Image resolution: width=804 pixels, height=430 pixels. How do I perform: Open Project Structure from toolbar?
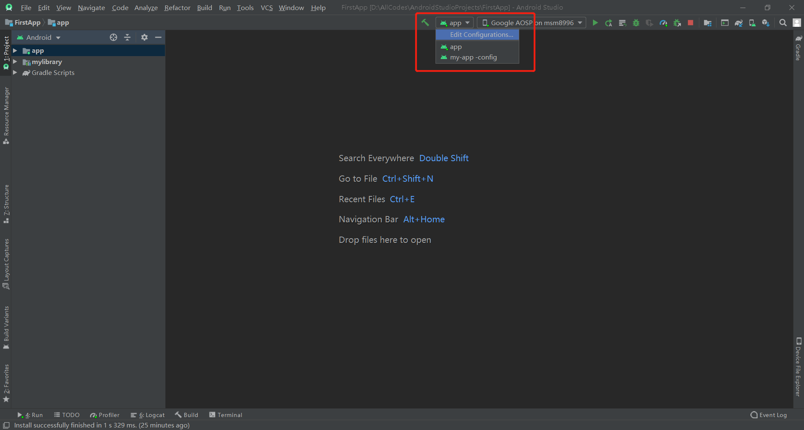(x=708, y=23)
